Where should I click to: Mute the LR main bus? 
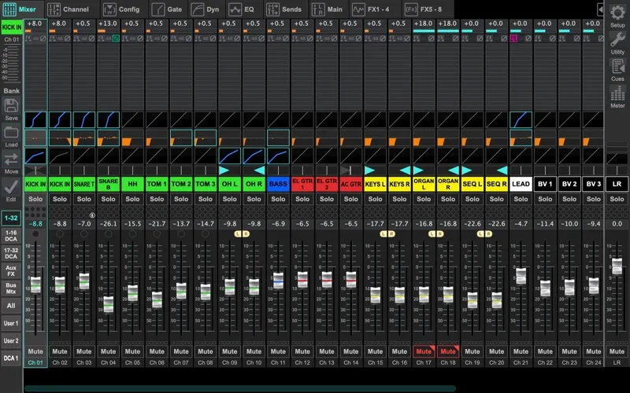coord(617,351)
